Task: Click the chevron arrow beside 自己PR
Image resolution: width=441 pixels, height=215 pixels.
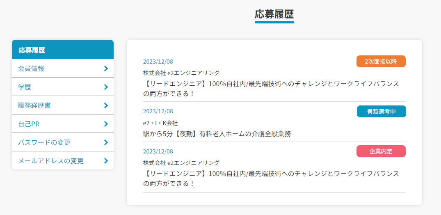Action: [x=106, y=124]
